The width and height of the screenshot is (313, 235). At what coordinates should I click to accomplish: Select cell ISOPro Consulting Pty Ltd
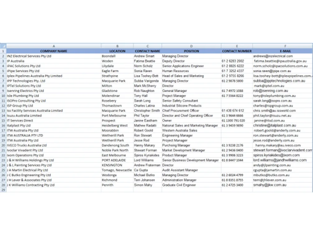point(54,101)
